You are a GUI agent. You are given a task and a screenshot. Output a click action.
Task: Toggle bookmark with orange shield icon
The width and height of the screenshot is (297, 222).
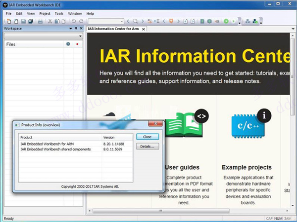click(171, 21)
